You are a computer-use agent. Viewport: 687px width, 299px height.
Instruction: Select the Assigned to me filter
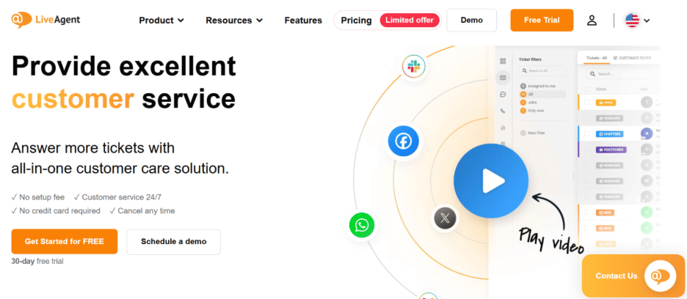pyautogui.click(x=538, y=86)
